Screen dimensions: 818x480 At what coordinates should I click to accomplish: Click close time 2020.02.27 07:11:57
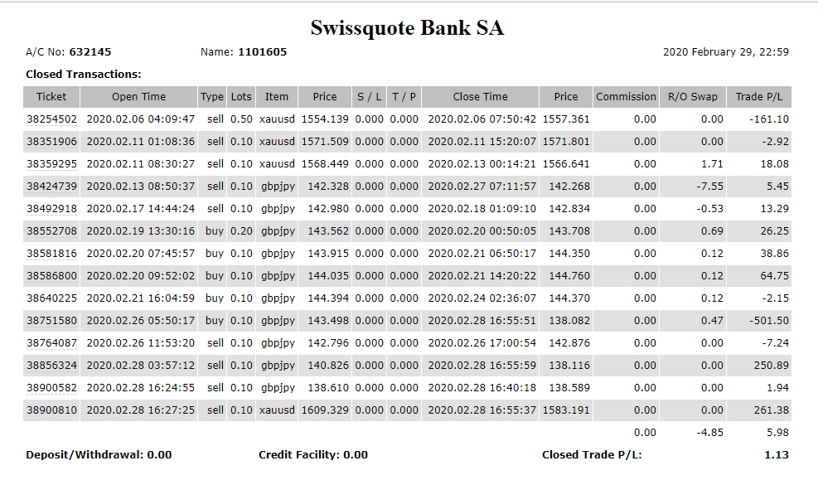coord(482,187)
